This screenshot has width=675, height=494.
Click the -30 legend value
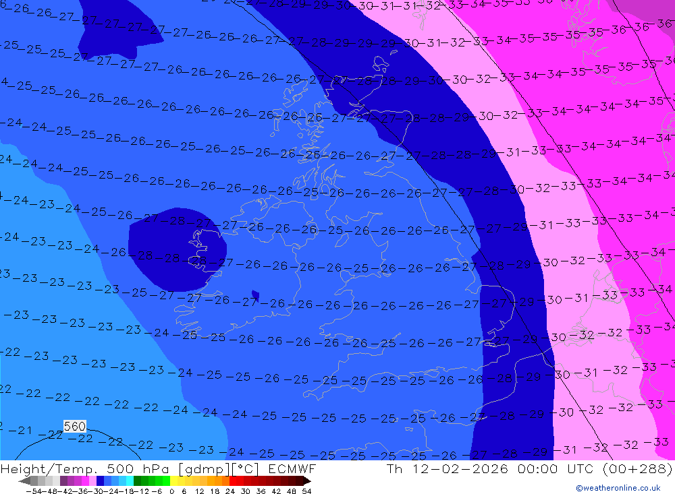pos(97,491)
